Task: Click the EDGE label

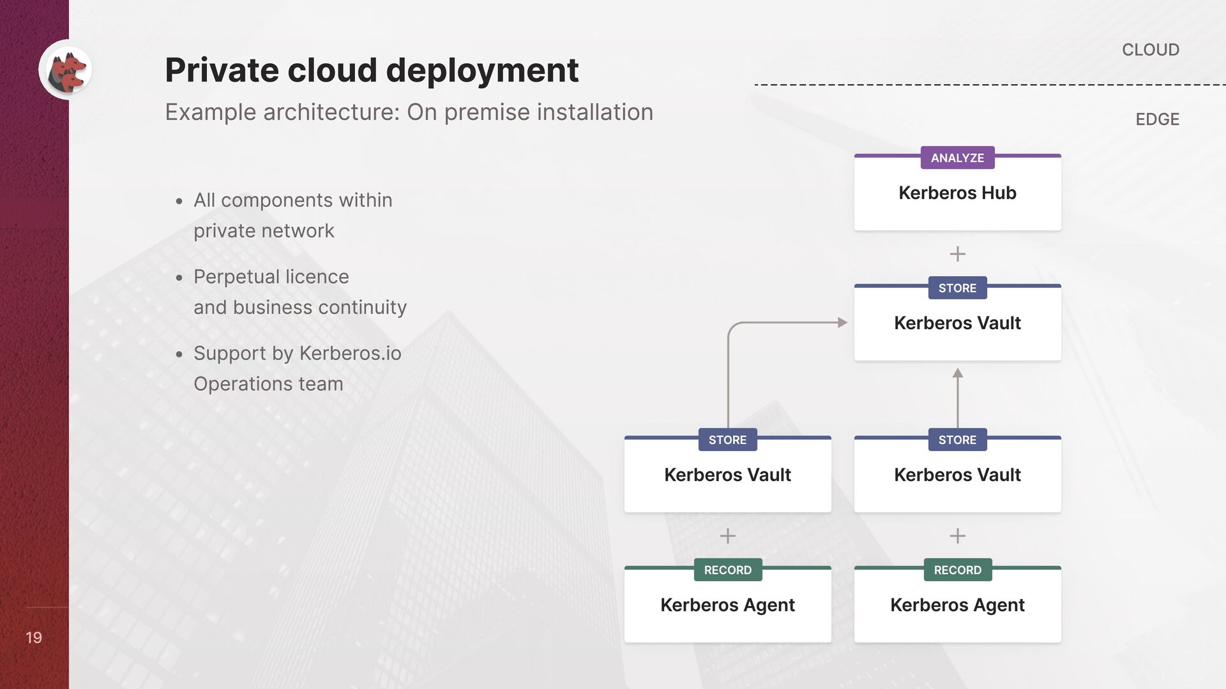Action: point(1157,119)
